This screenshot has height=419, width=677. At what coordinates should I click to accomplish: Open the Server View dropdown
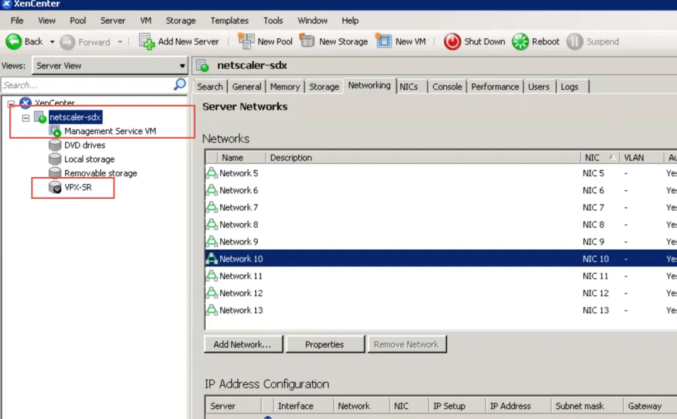click(x=182, y=65)
